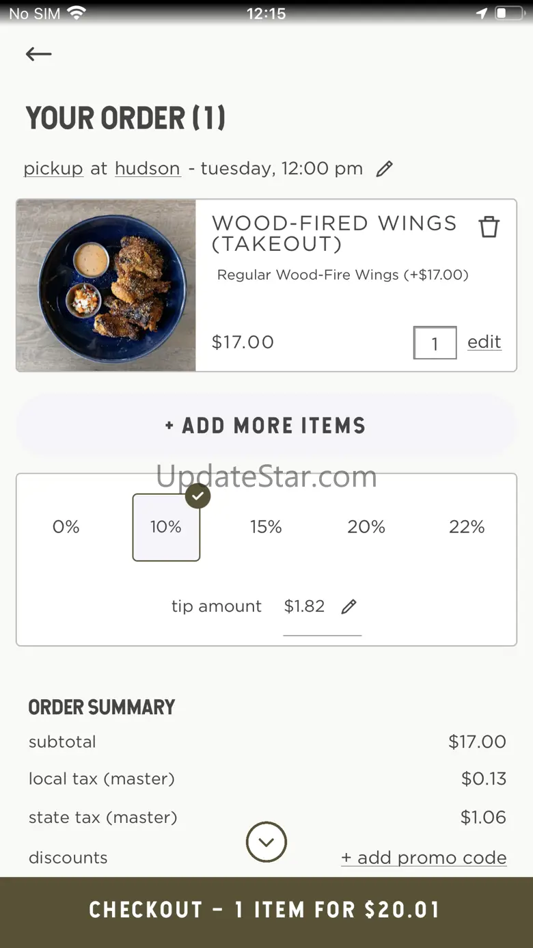Change the hudson location link

pos(148,169)
